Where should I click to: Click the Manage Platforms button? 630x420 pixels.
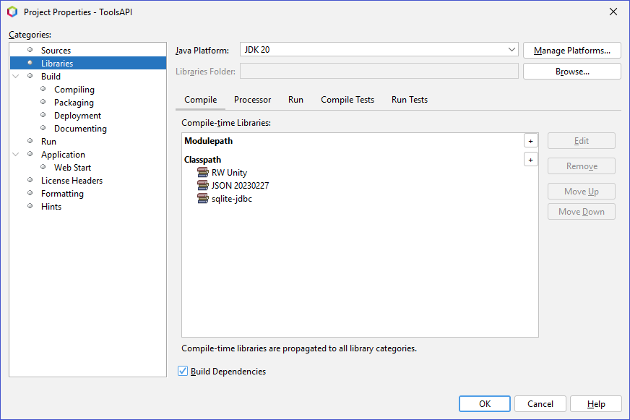(x=571, y=51)
